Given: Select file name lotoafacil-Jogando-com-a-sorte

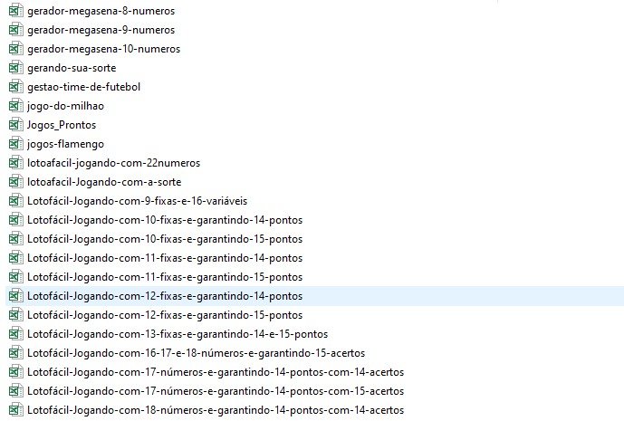Looking at the screenshot, I should (104, 182).
